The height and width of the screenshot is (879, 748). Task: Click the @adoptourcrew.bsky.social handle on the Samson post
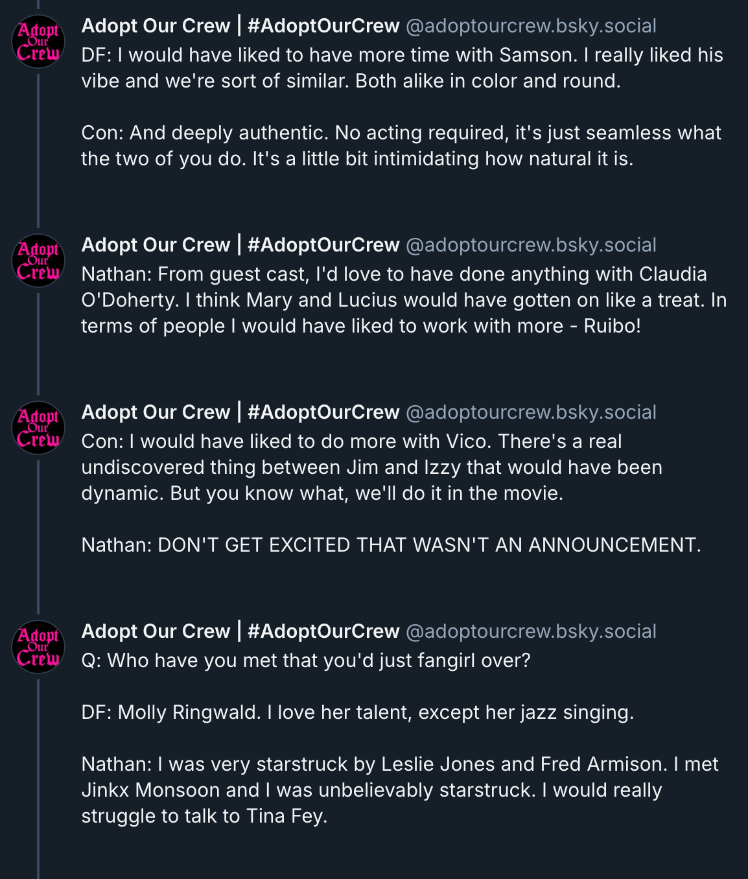(x=531, y=26)
